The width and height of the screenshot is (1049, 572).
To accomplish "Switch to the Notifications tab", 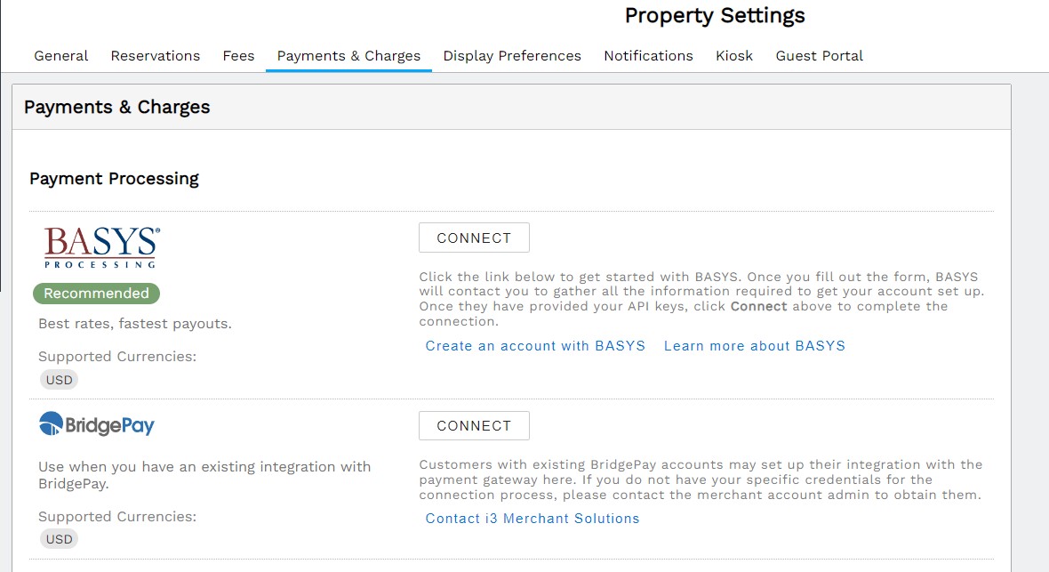I will tap(648, 56).
